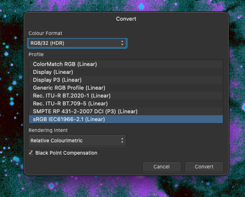The image size is (245, 197).
Task: Open the Colour Format dropdown
Action: (77, 43)
